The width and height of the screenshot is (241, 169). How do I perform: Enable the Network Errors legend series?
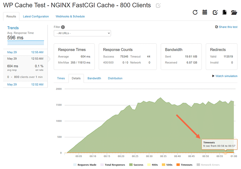point(208,165)
